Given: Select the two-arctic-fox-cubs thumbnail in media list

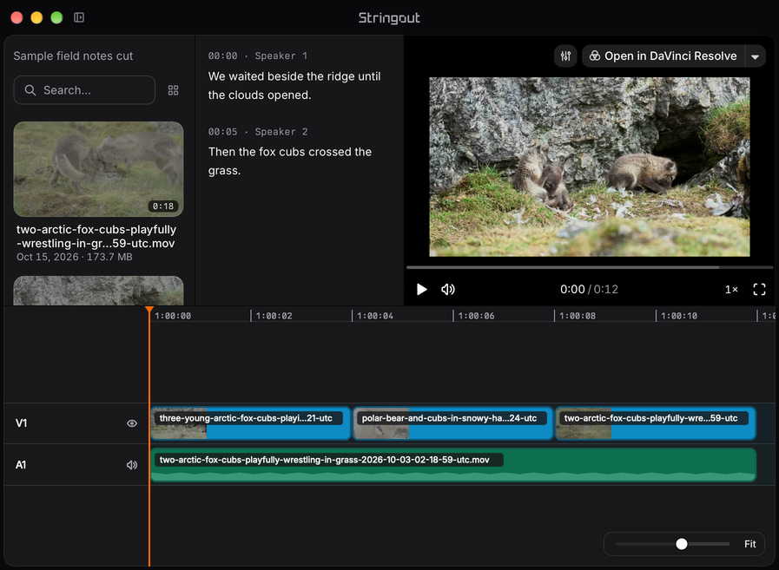Looking at the screenshot, I should pyautogui.click(x=98, y=169).
